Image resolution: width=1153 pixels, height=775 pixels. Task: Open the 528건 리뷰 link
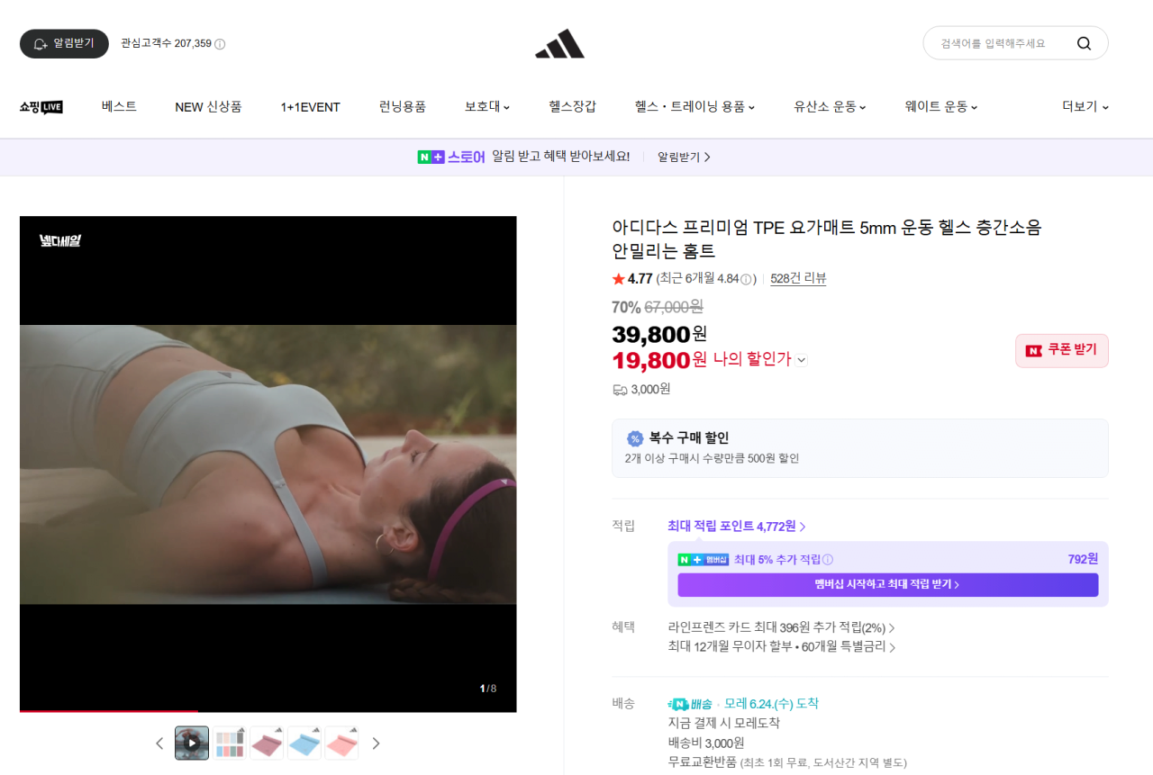pyautogui.click(x=798, y=279)
